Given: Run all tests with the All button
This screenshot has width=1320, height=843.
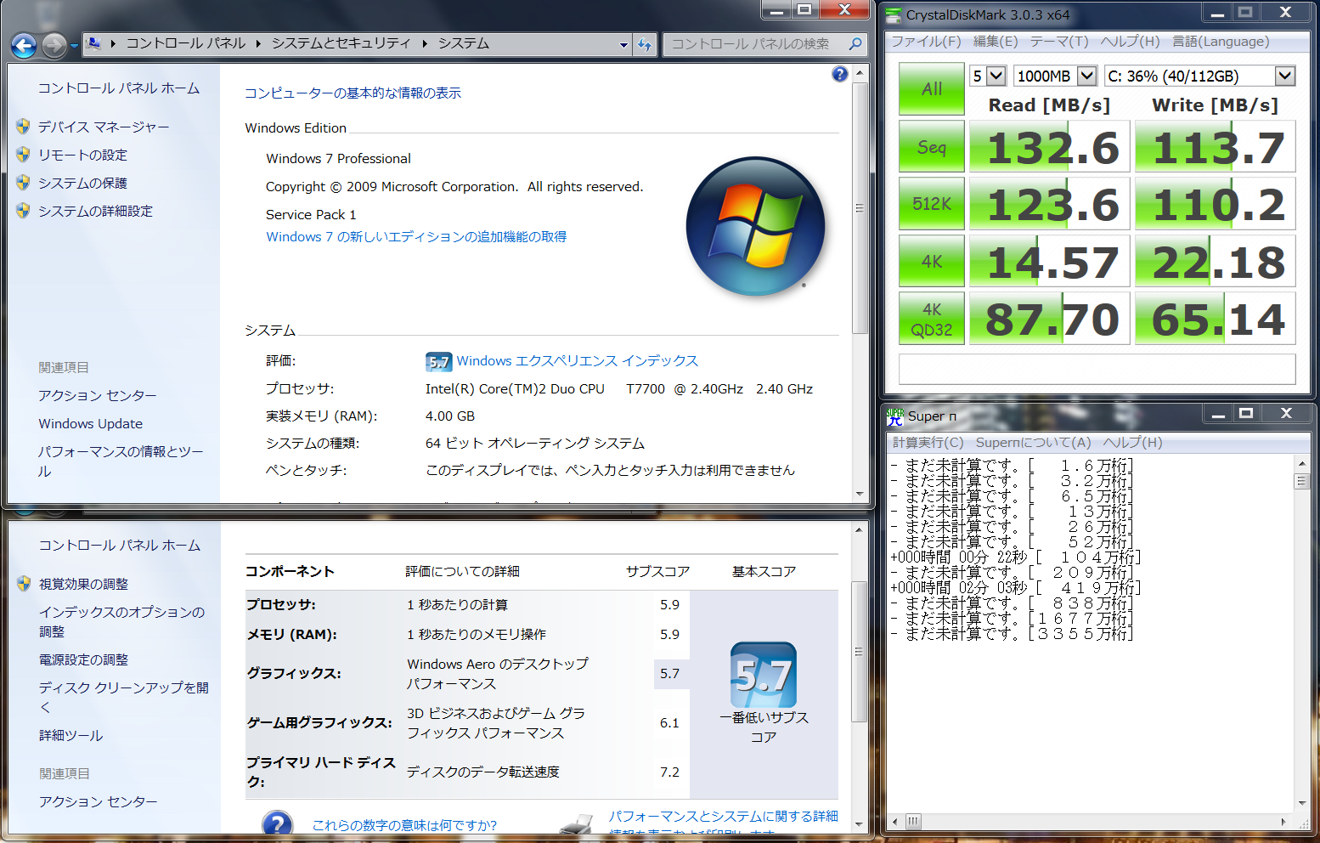Looking at the screenshot, I should point(932,88).
